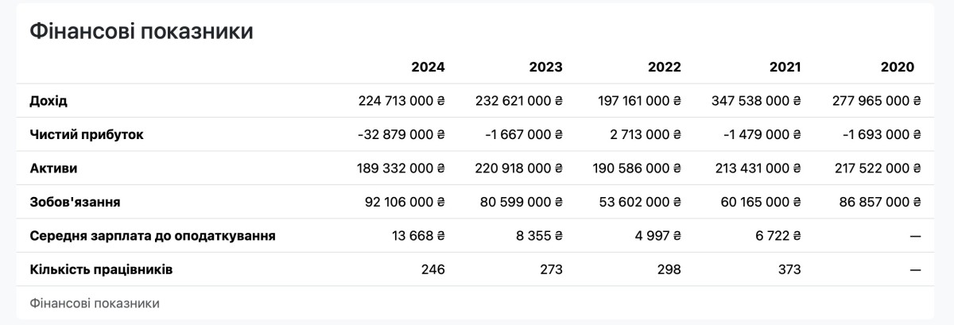
Task: Click the 2022 column header
Action: [664, 67]
